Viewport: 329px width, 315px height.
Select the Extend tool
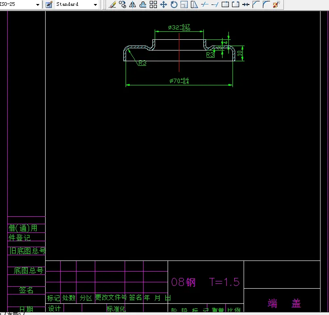click(215, 4)
